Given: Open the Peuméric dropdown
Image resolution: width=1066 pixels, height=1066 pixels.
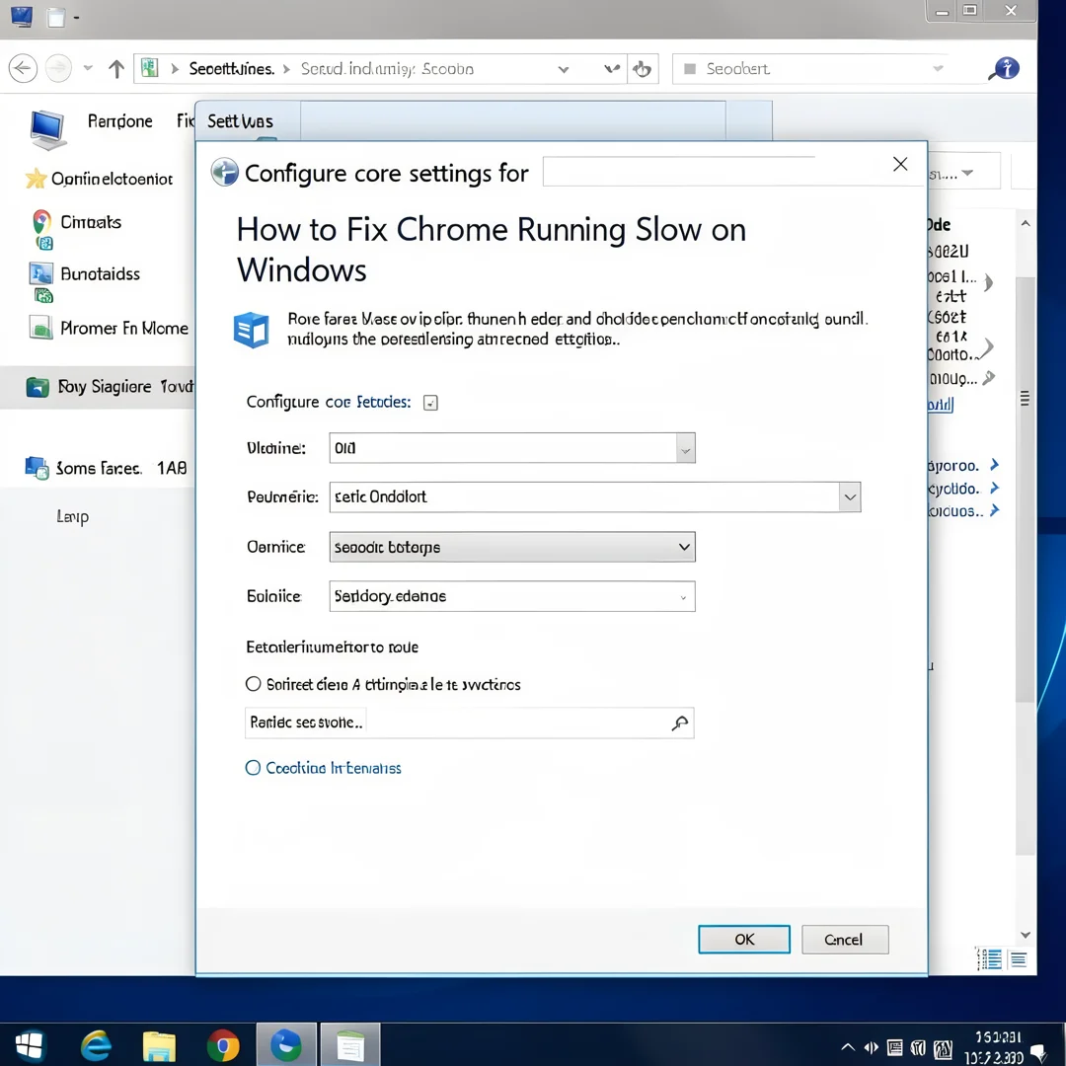Looking at the screenshot, I should click(595, 496).
